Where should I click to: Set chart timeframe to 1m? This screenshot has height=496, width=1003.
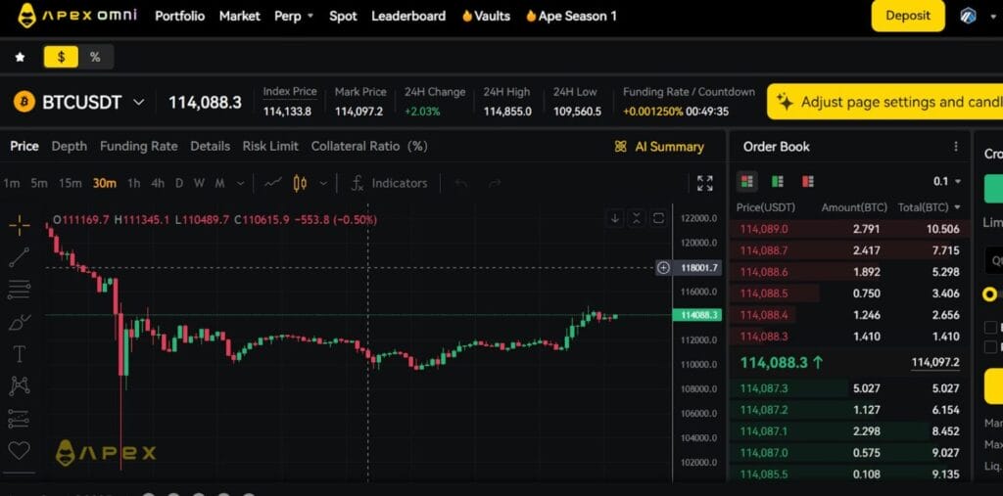(x=12, y=184)
